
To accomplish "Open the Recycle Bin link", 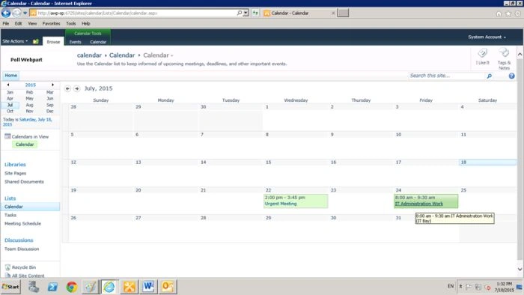I will click(x=24, y=267).
